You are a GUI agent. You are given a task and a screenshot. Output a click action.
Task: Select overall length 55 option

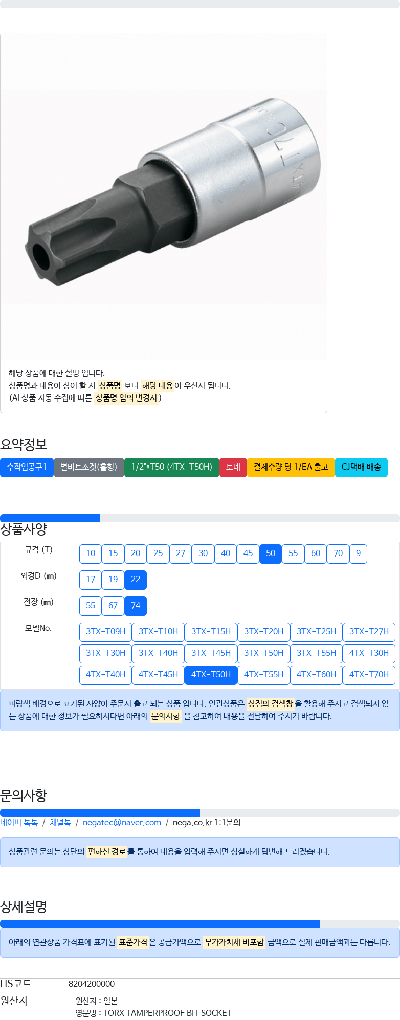coord(91,606)
